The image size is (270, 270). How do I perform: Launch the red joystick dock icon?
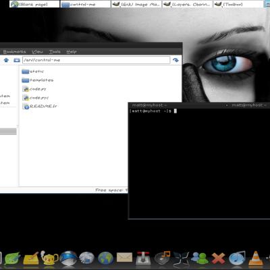tap(143, 258)
